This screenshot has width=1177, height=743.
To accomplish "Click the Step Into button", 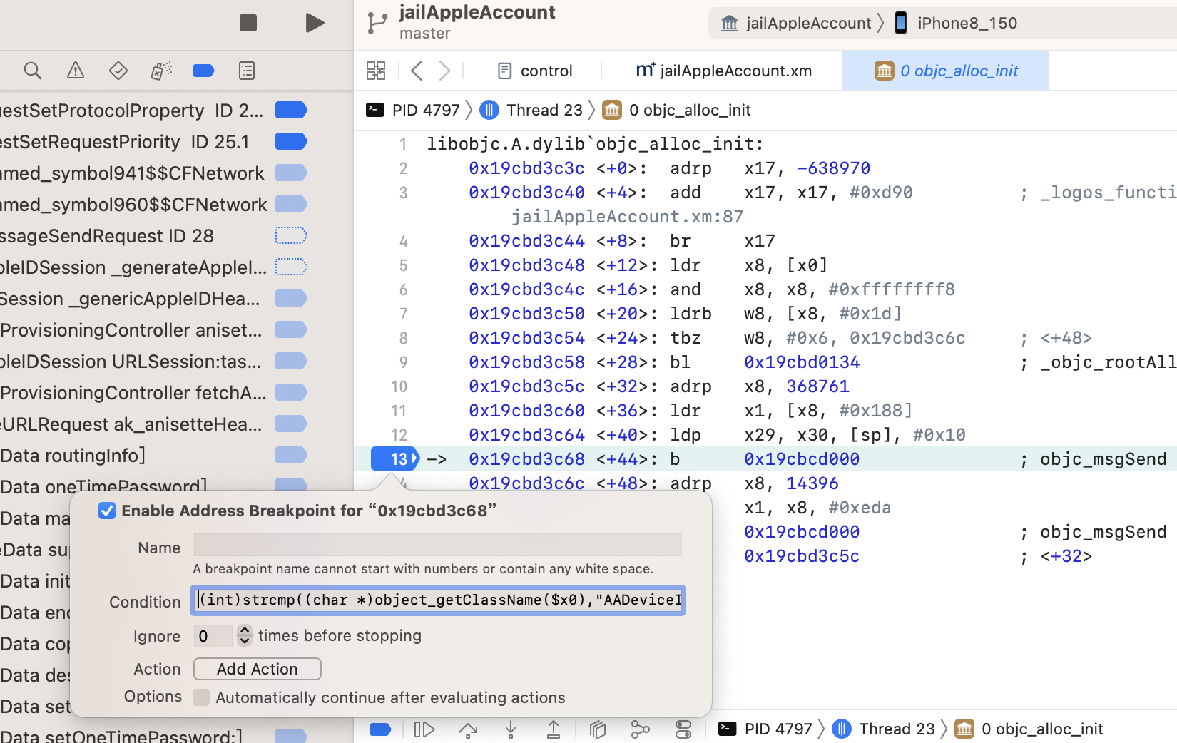I will coord(511,729).
